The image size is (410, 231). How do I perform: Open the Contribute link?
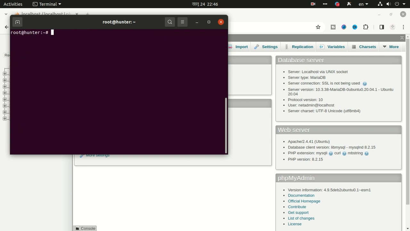point(297,207)
